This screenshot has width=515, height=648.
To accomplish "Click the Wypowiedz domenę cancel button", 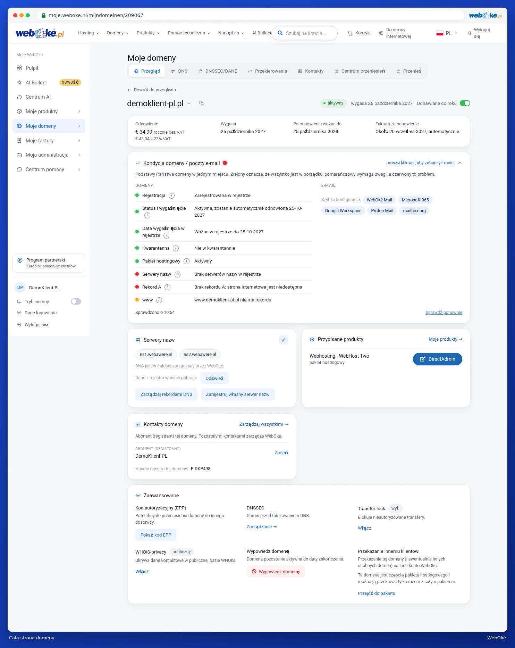I will (x=276, y=572).
